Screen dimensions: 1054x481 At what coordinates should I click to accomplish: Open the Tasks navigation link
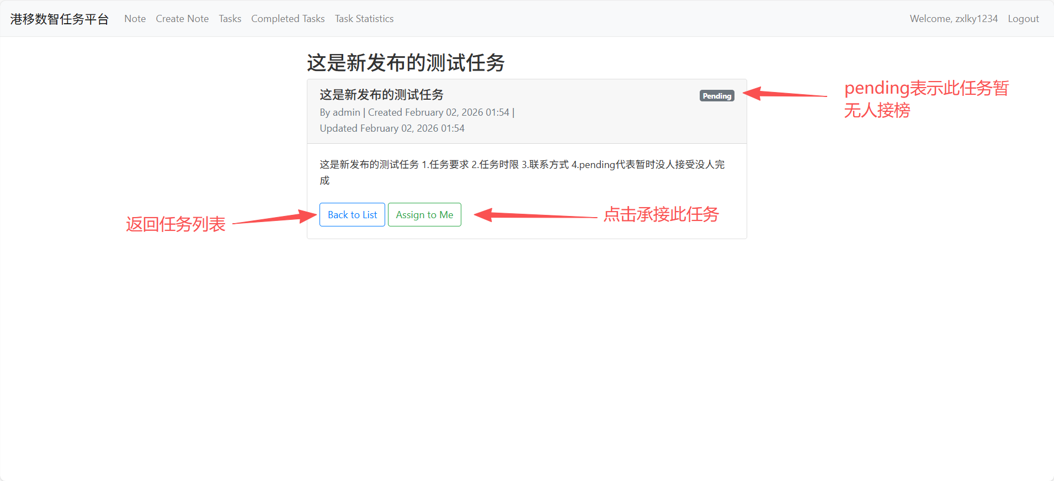point(230,19)
